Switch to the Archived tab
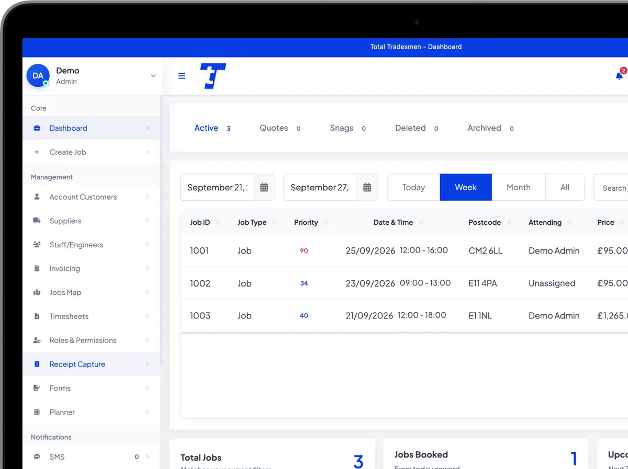628x469 pixels. [x=490, y=128]
